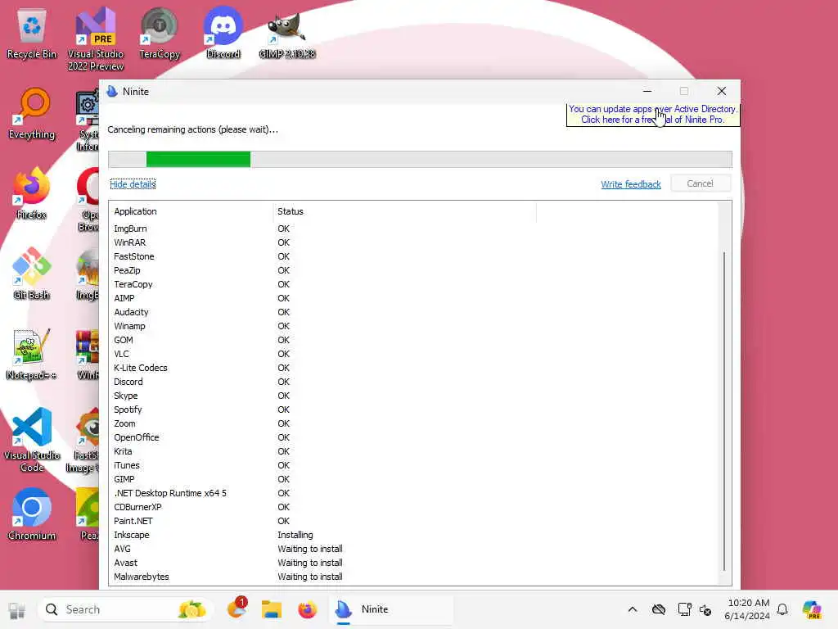This screenshot has width=838, height=629.
Task: Select the Discord row in details list
Action: pos(413,382)
